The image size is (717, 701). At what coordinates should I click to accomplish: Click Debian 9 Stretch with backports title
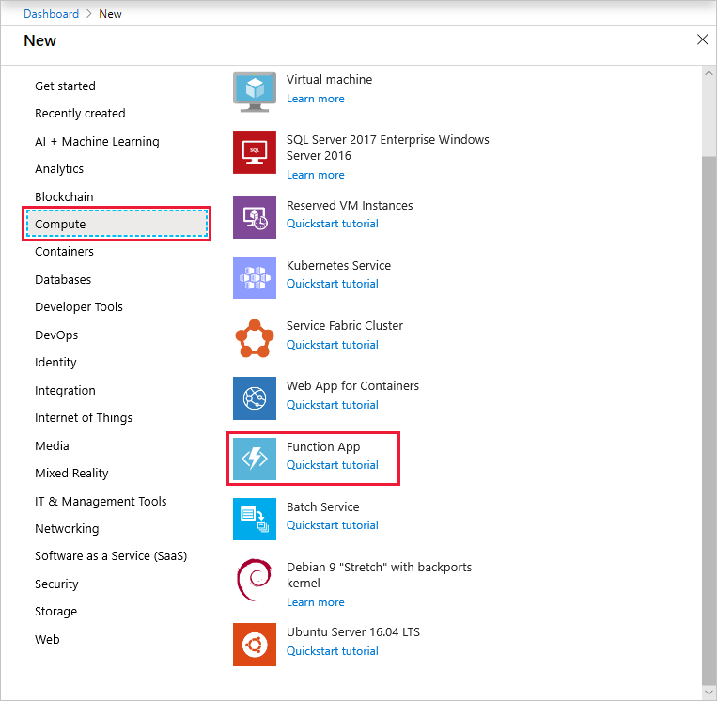click(379, 575)
